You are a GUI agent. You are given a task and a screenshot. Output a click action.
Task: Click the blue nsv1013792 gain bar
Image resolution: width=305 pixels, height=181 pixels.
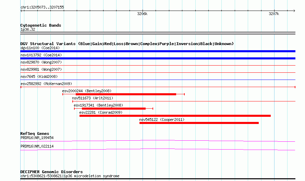click(x=158, y=58)
